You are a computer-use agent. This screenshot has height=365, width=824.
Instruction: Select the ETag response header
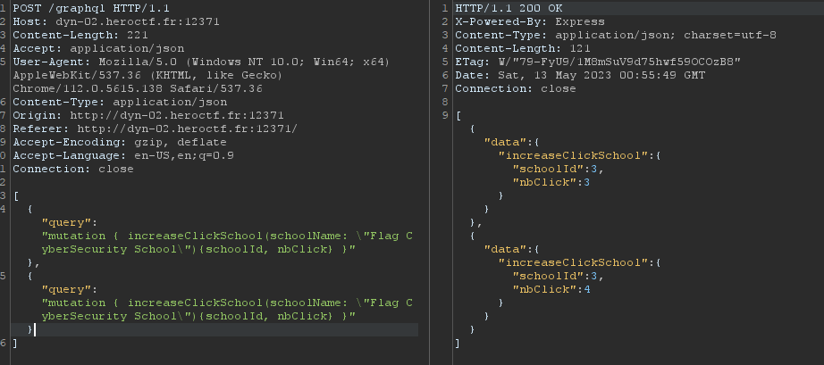pos(598,62)
